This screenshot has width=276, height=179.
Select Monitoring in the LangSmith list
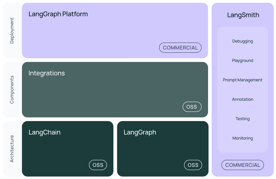(x=243, y=138)
